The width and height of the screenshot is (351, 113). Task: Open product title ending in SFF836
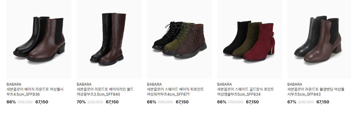[35, 92]
